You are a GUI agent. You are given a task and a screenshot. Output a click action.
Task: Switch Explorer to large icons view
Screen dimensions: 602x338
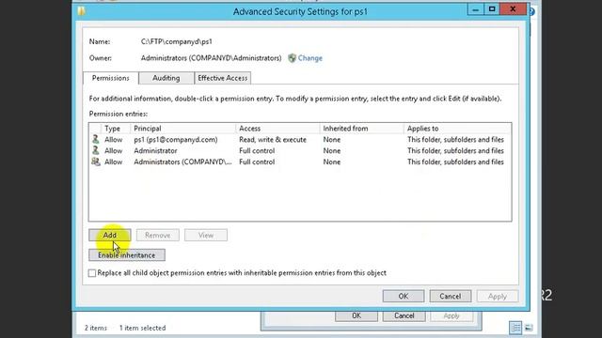pos(529,328)
